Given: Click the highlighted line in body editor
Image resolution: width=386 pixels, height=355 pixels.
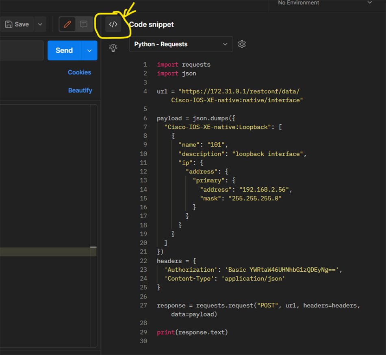Looking at the screenshot, I should [x=45, y=252].
